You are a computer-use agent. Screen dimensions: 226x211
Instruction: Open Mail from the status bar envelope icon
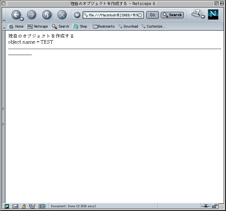tap(15, 206)
